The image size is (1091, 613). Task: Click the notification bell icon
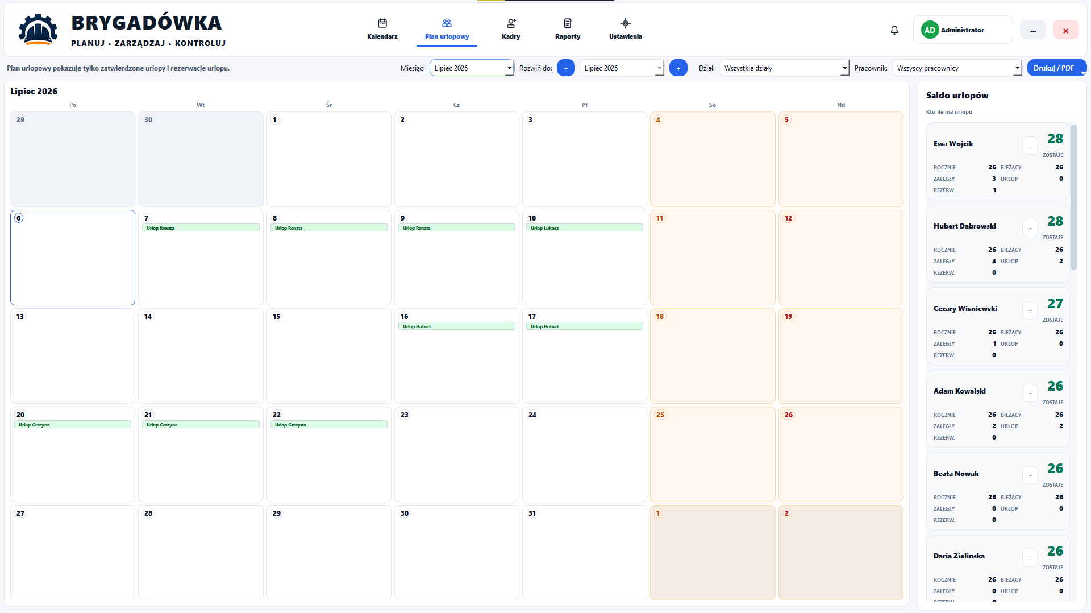[894, 30]
